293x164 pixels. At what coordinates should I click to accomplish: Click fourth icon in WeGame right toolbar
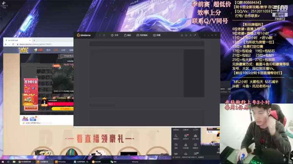[195, 35]
